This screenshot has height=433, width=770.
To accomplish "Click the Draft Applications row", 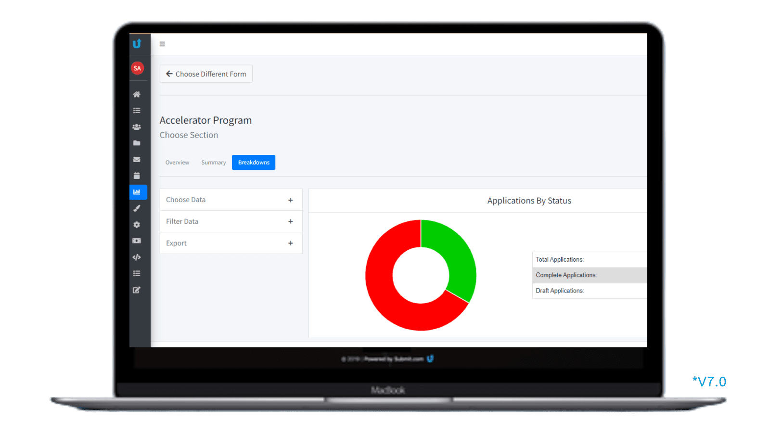I will point(590,291).
